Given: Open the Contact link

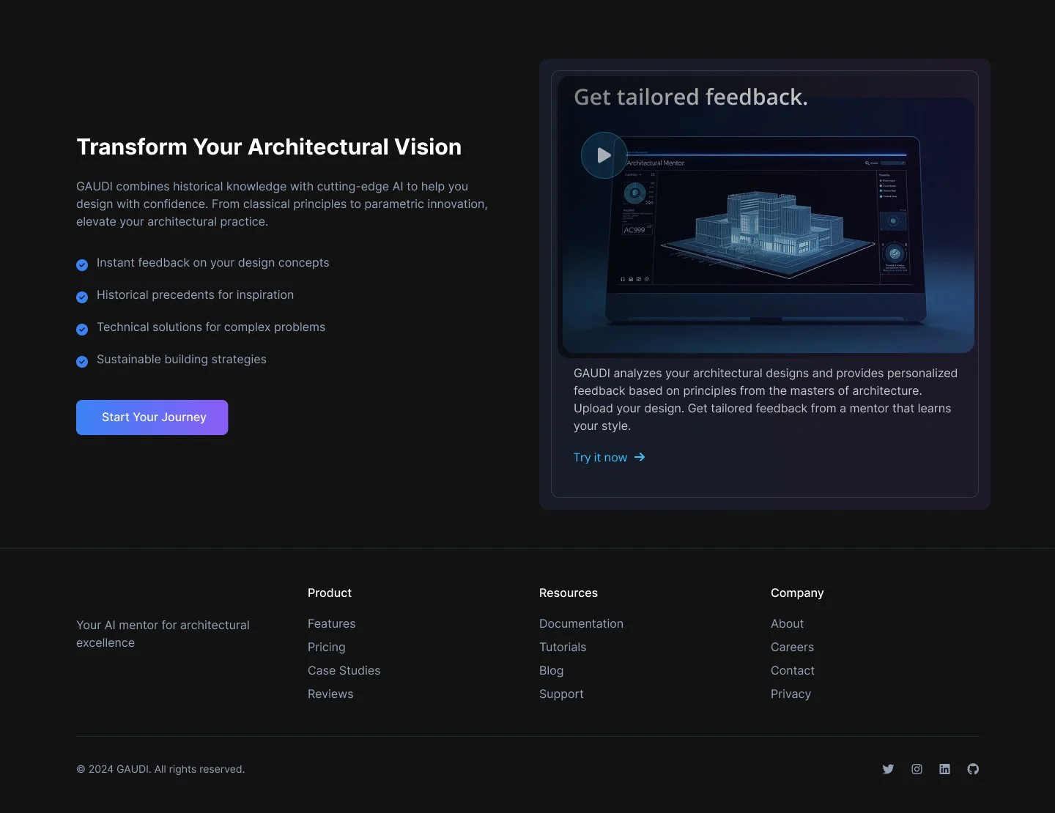Looking at the screenshot, I should coord(792,671).
